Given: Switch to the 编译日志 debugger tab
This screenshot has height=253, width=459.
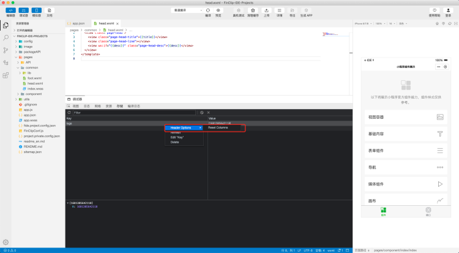Looking at the screenshot, I should [x=134, y=106].
